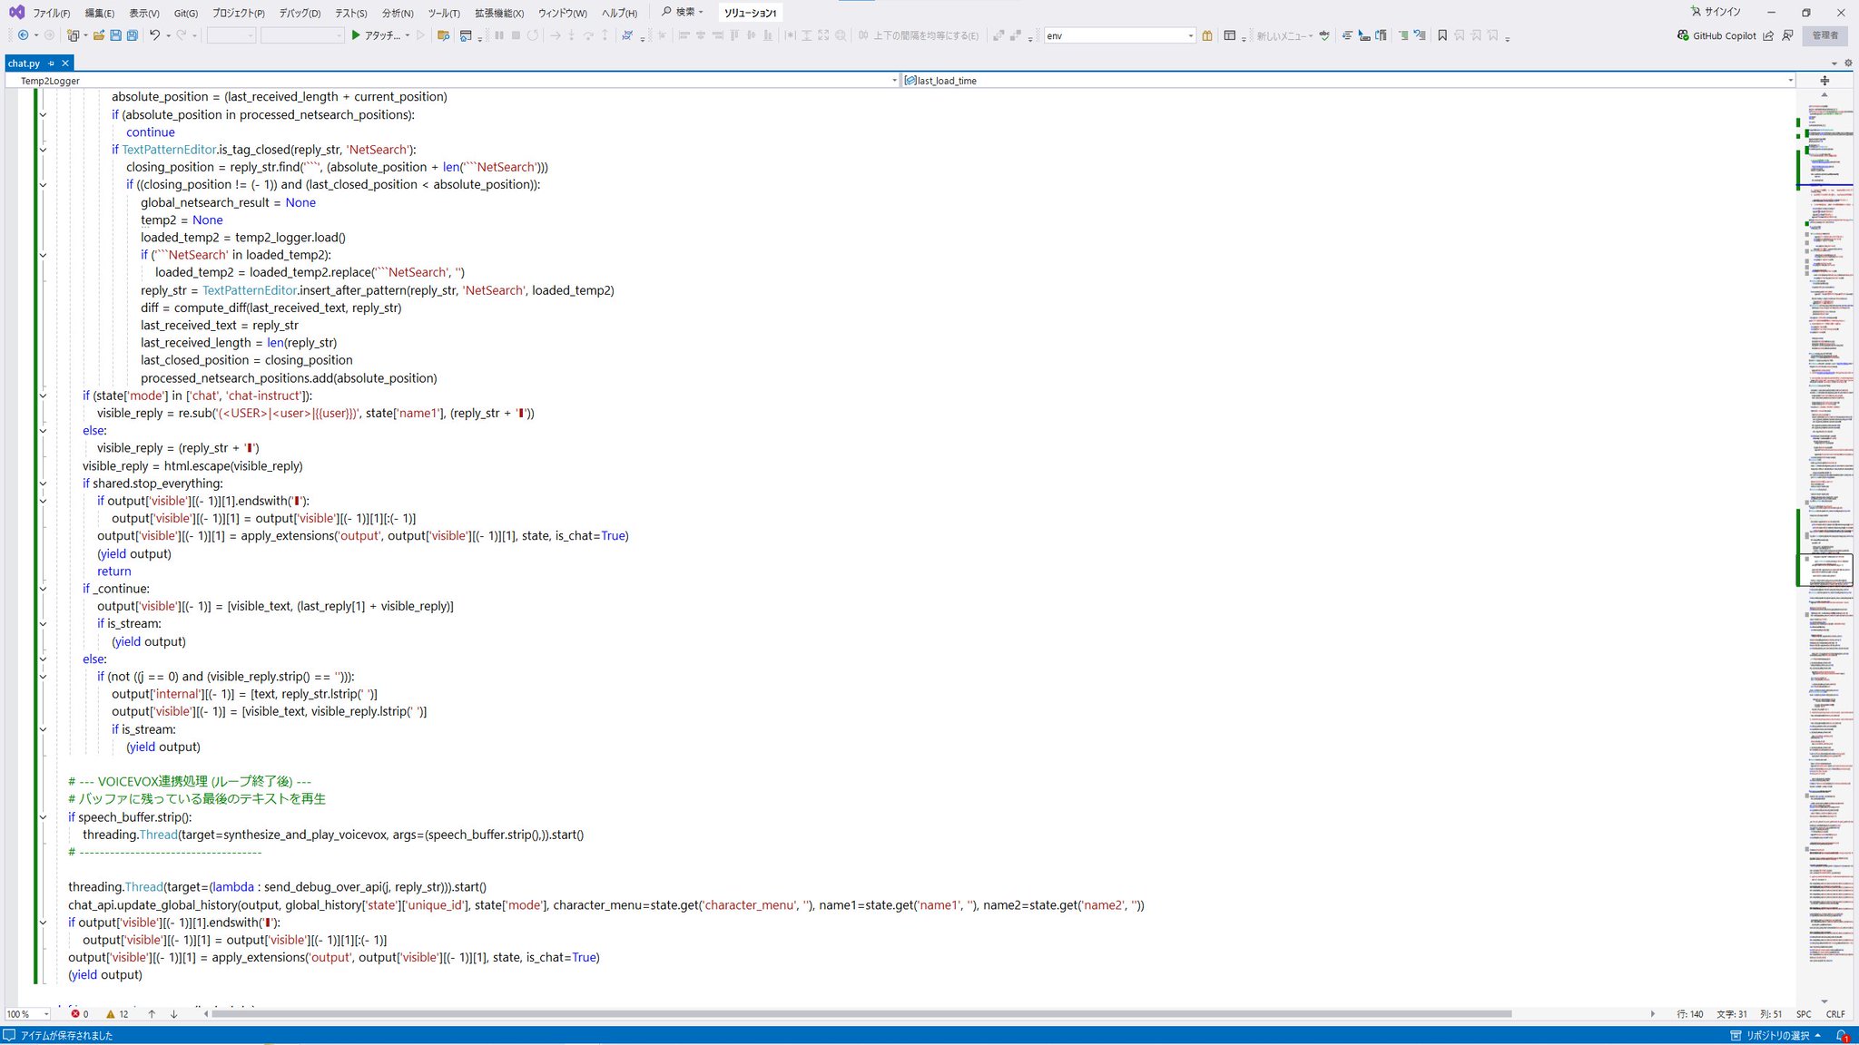The width and height of the screenshot is (1859, 1045).
Task: Click the browser window icon in toolbar
Action: (x=466, y=35)
